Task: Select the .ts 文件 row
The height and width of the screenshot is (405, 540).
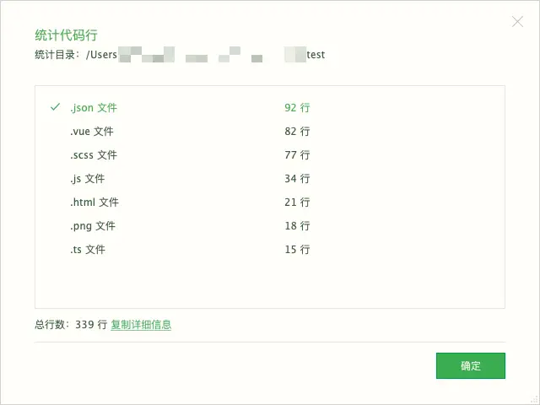Action: 270,250
